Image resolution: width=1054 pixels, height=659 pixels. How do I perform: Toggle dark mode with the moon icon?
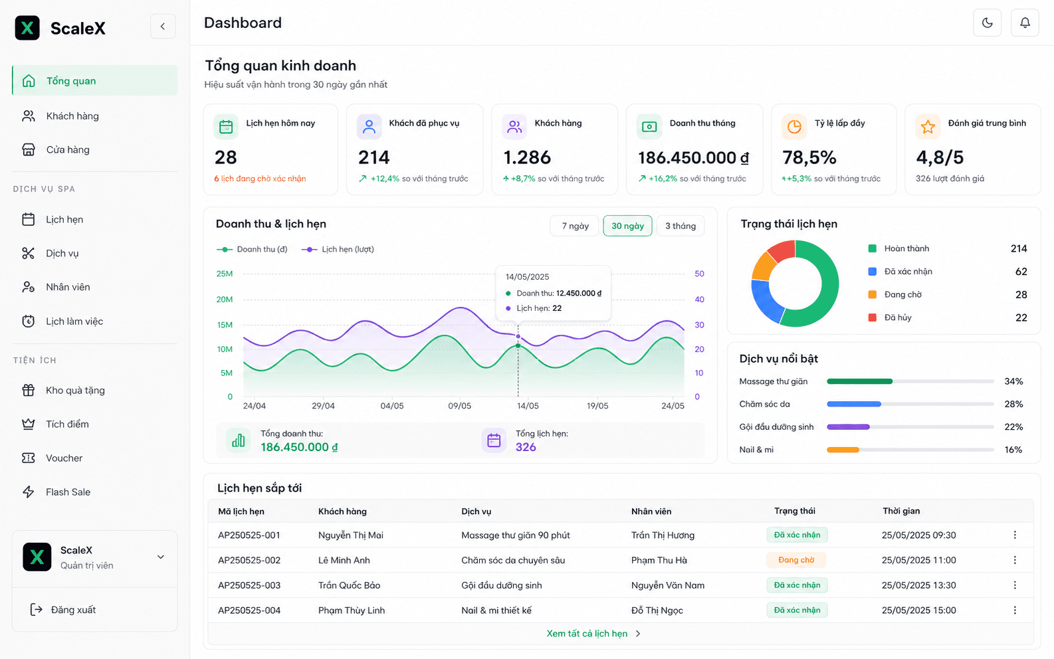987,23
